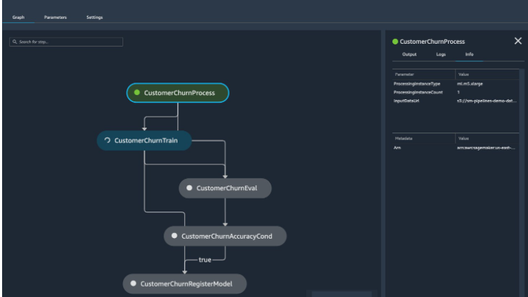Click the status dot on CustomerChurnAccuracyCond

tap(174, 236)
